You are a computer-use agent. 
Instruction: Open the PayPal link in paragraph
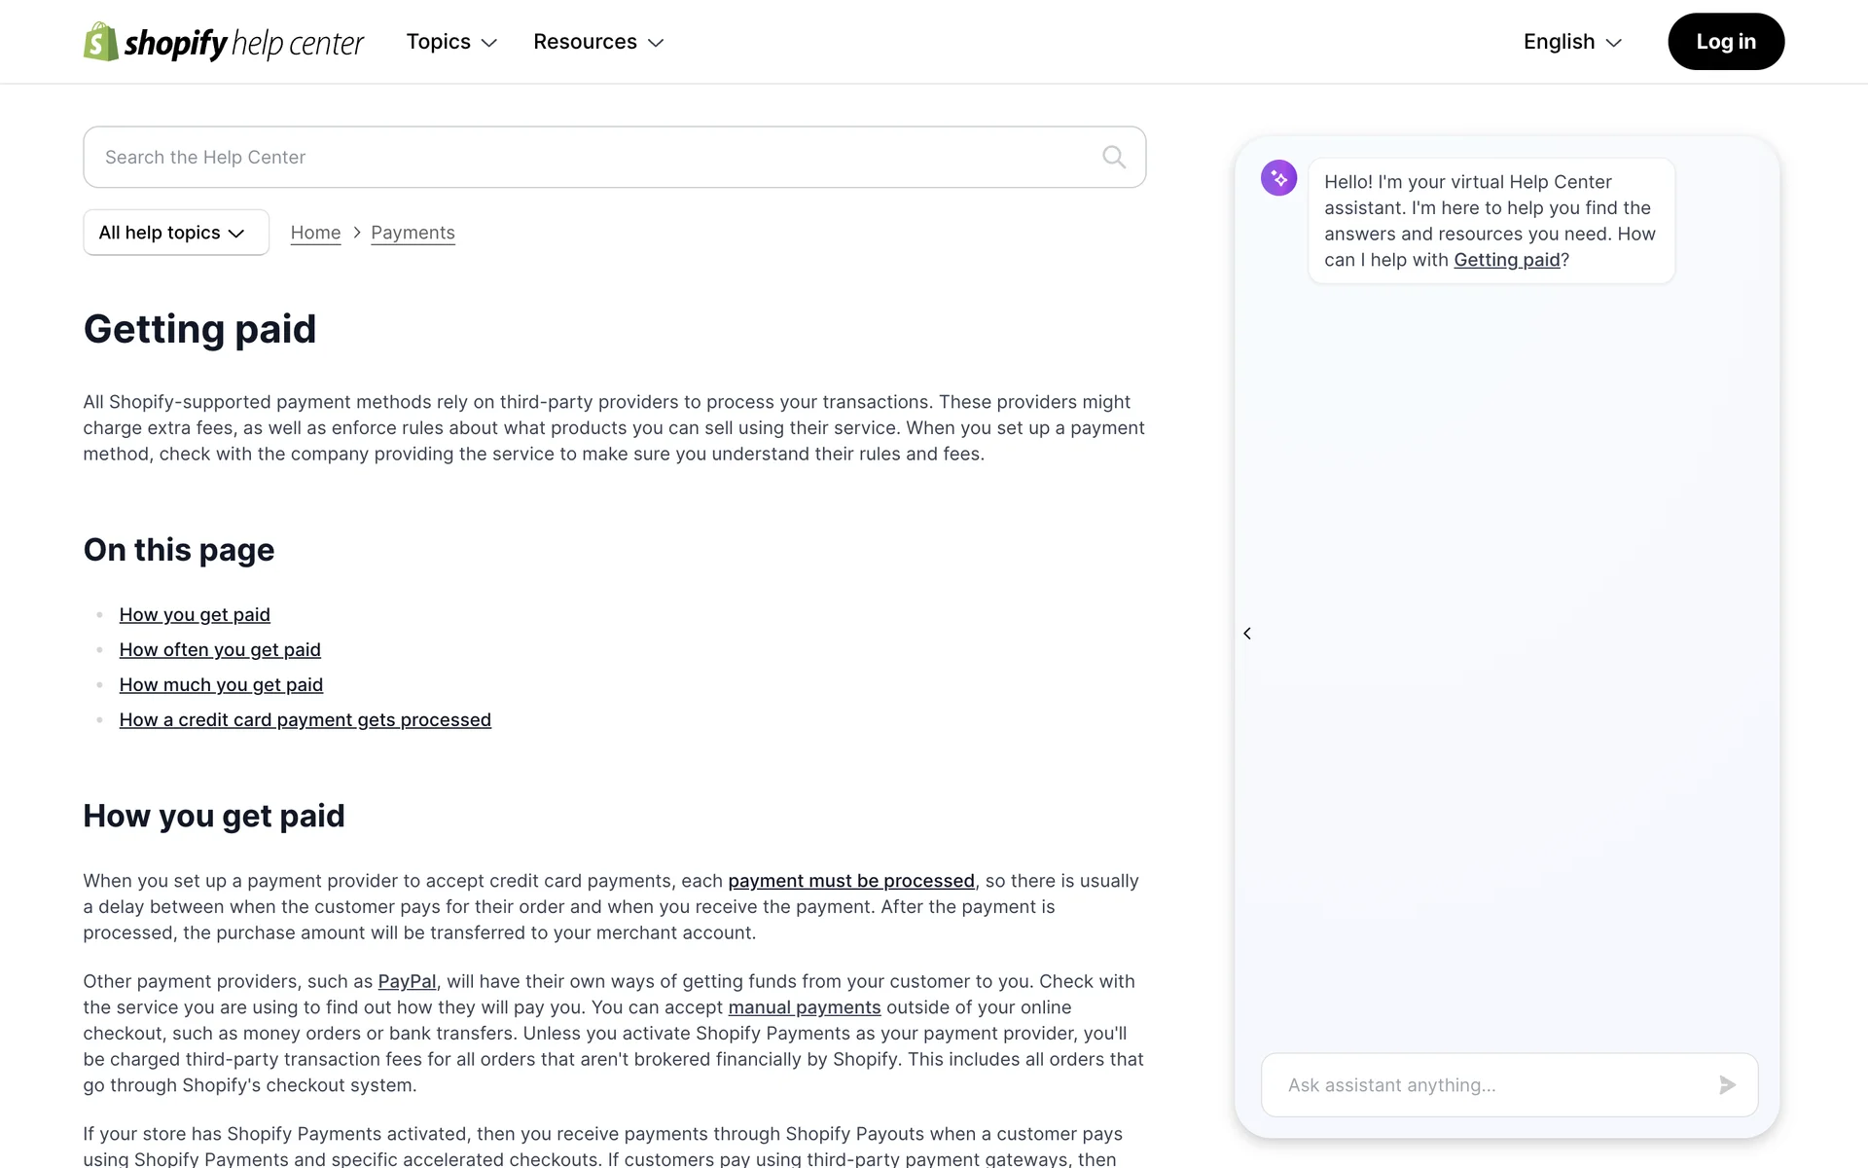pos(407,981)
